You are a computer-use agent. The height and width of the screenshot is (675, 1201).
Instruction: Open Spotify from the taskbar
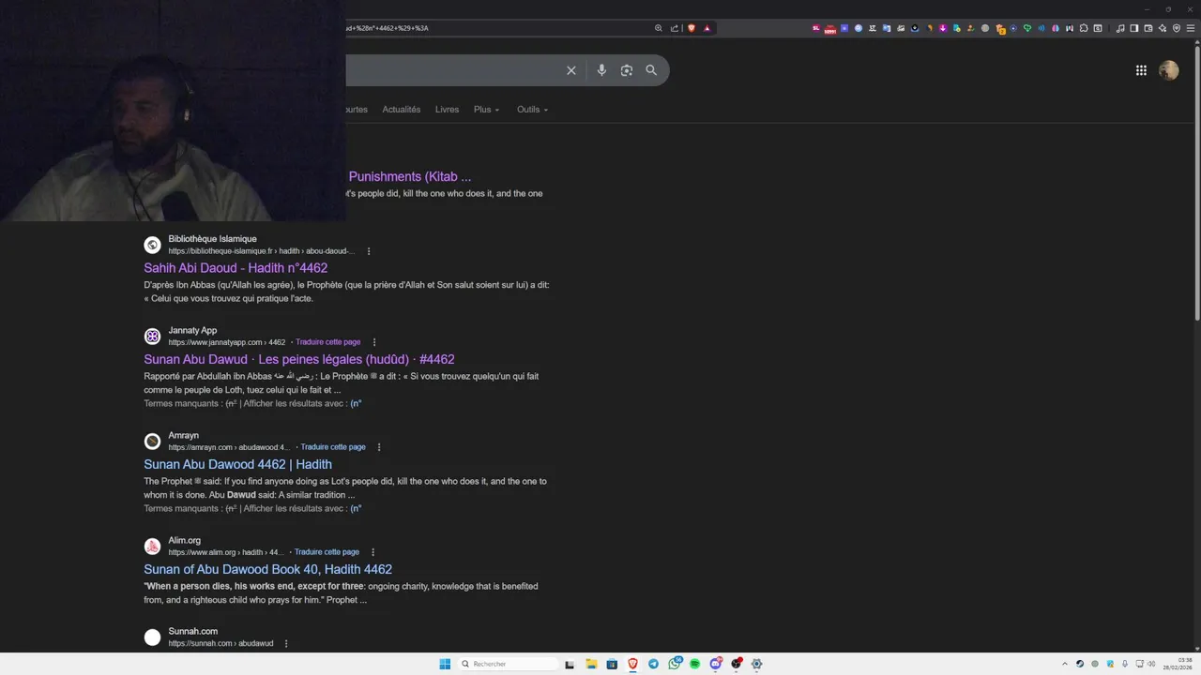point(694,664)
